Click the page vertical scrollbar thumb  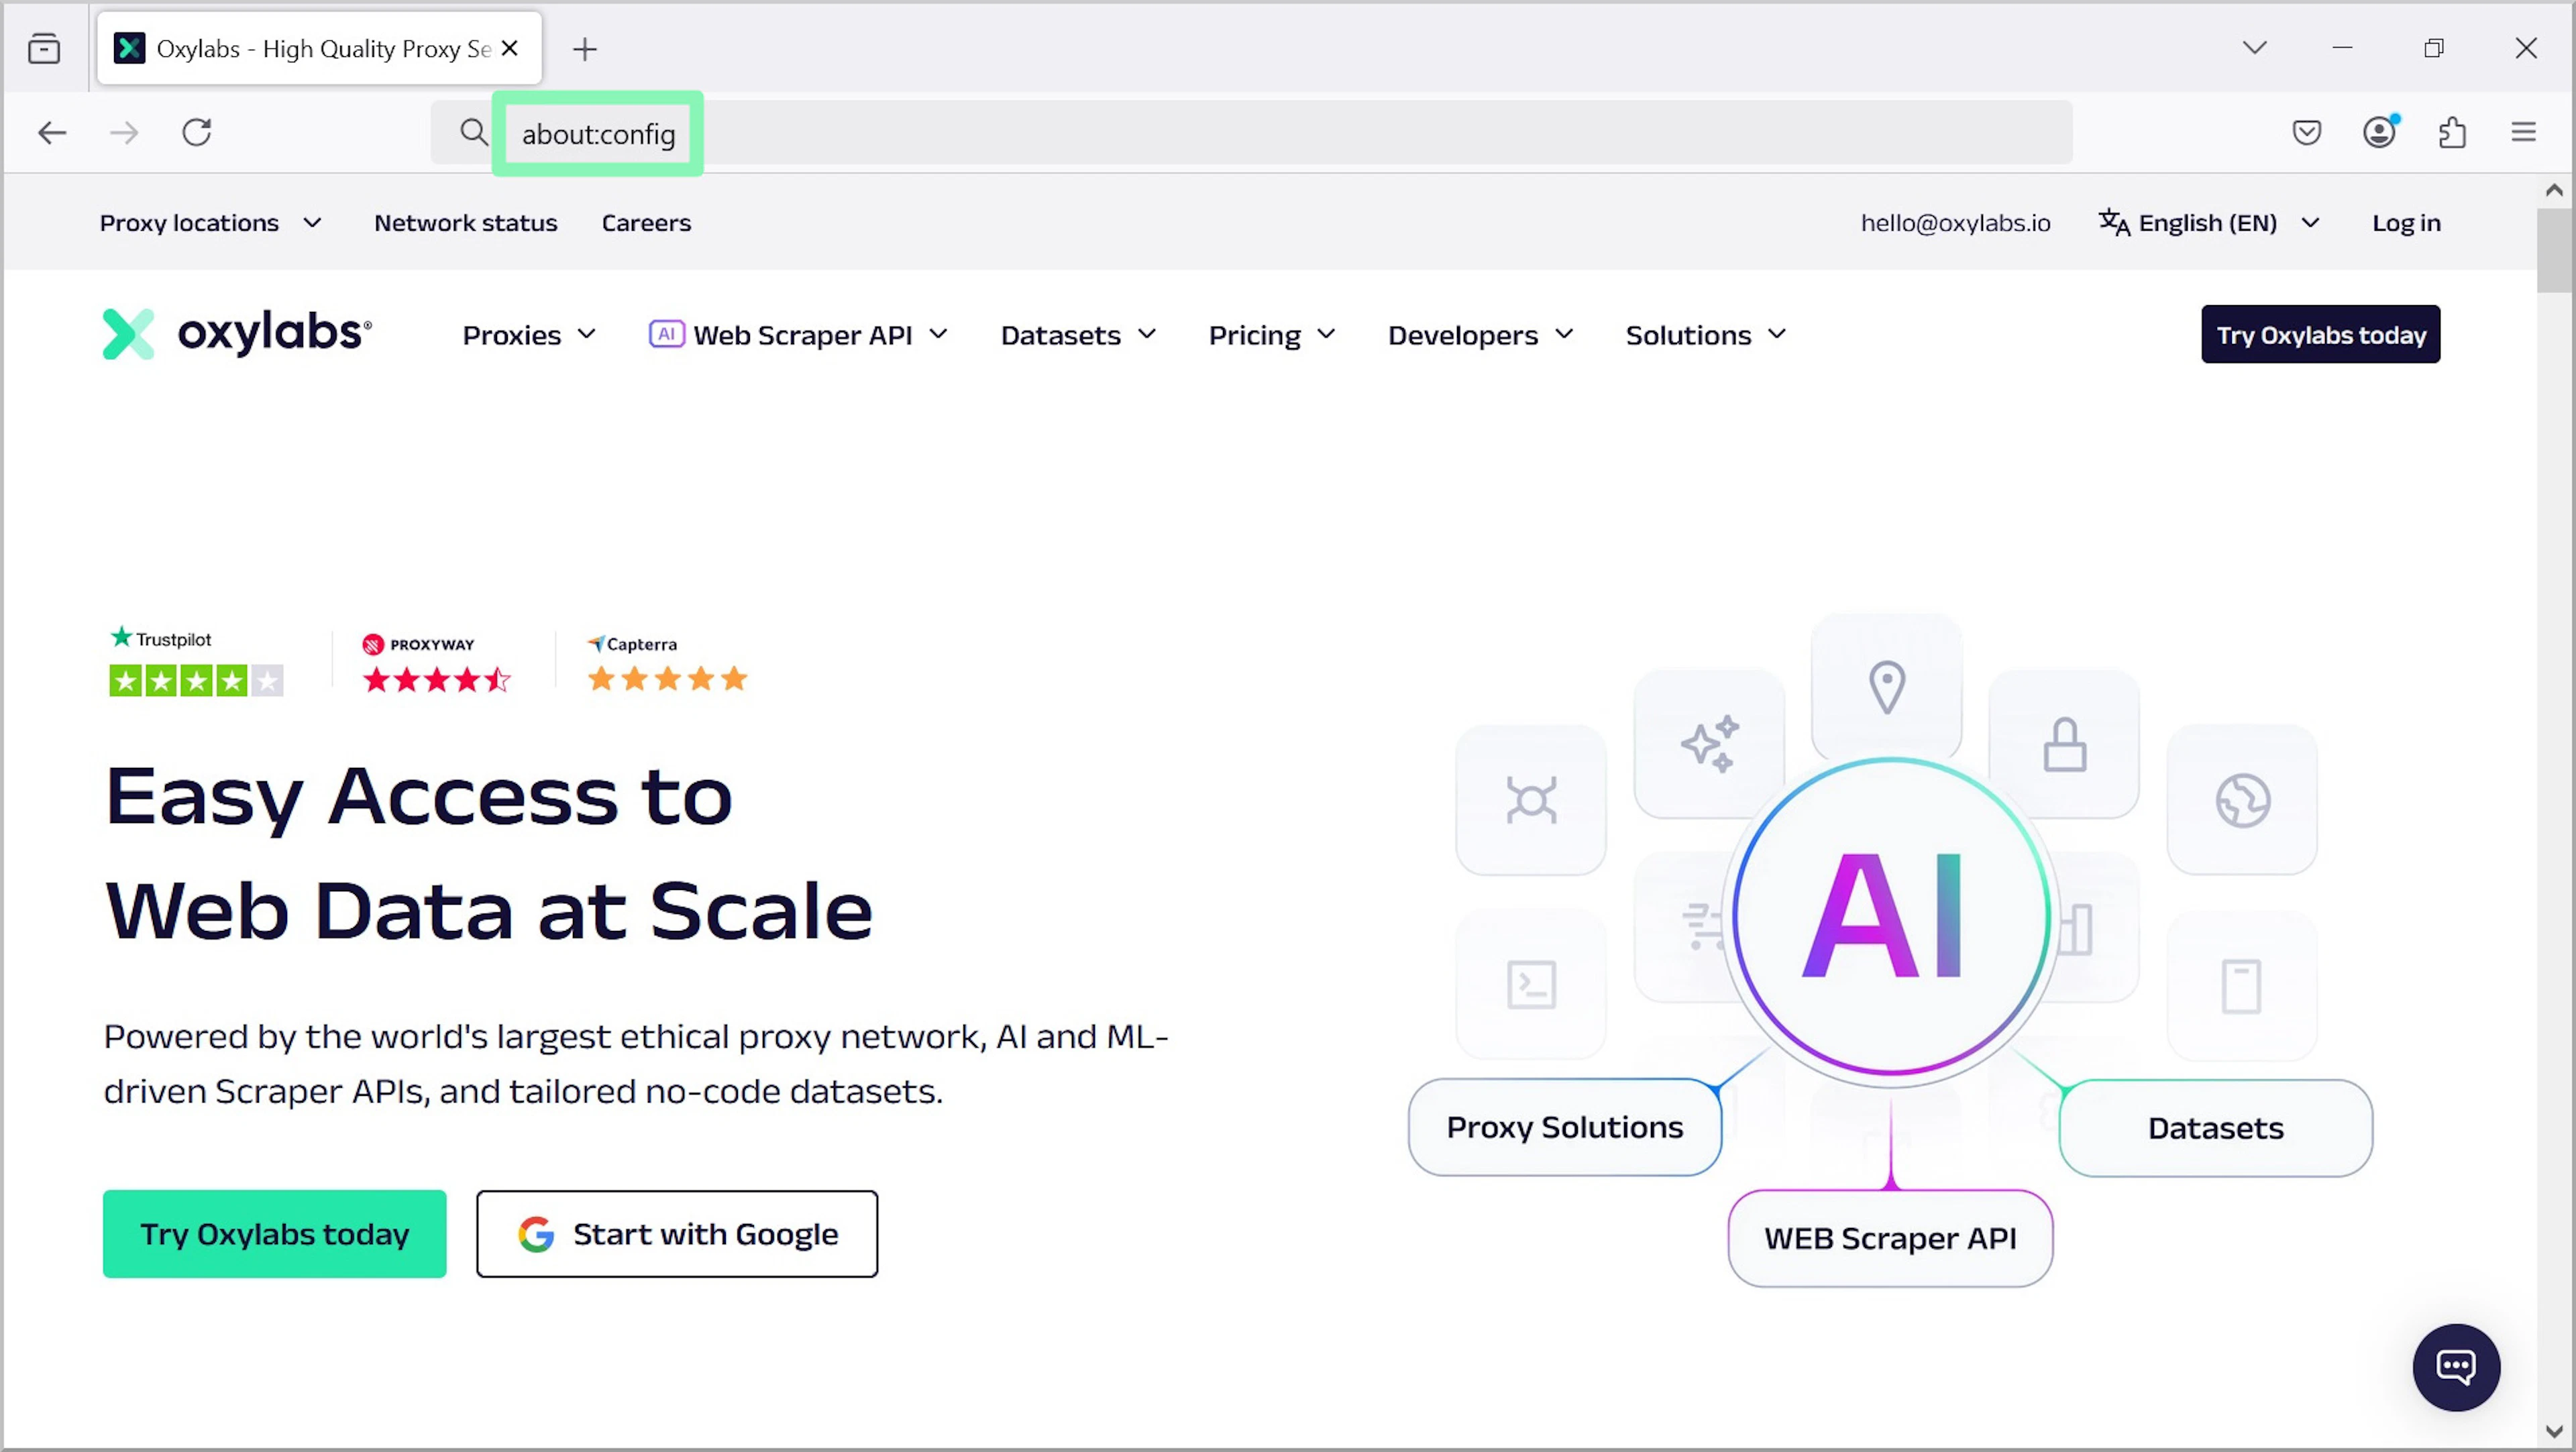coord(2554,250)
